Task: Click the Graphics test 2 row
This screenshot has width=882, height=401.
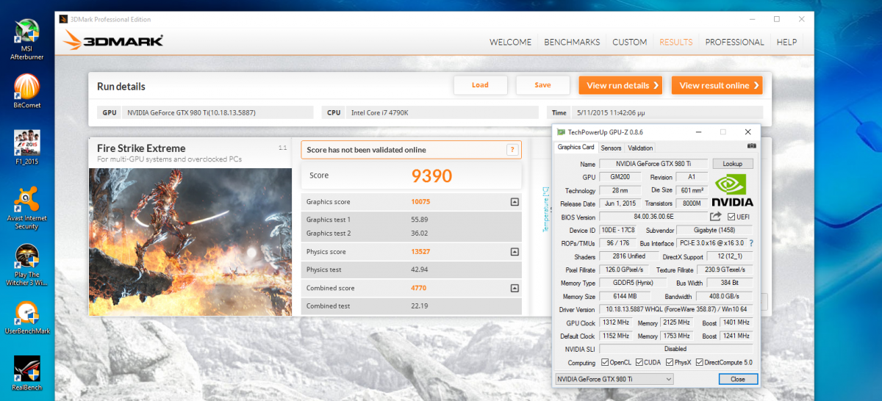Action: click(412, 233)
